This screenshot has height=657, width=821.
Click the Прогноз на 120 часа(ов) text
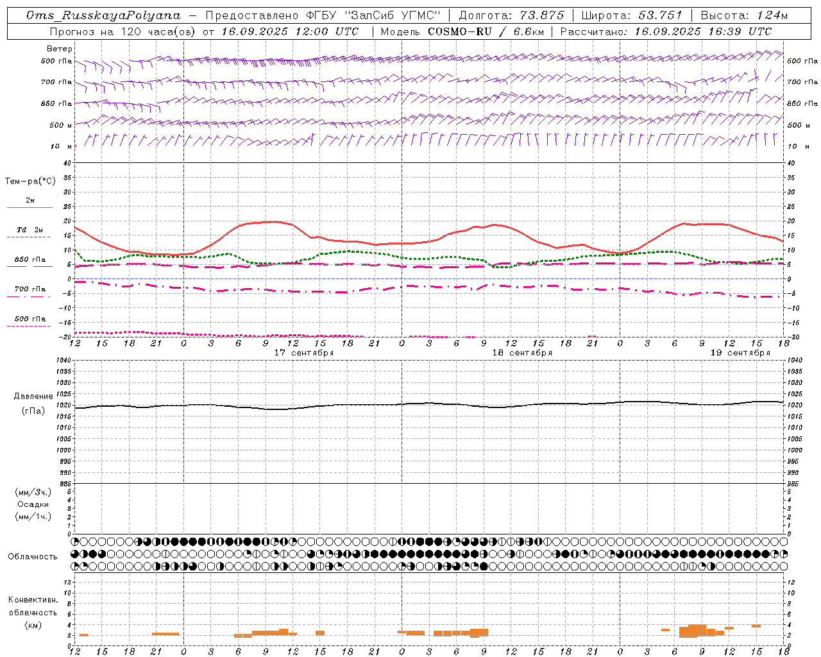pos(123,31)
